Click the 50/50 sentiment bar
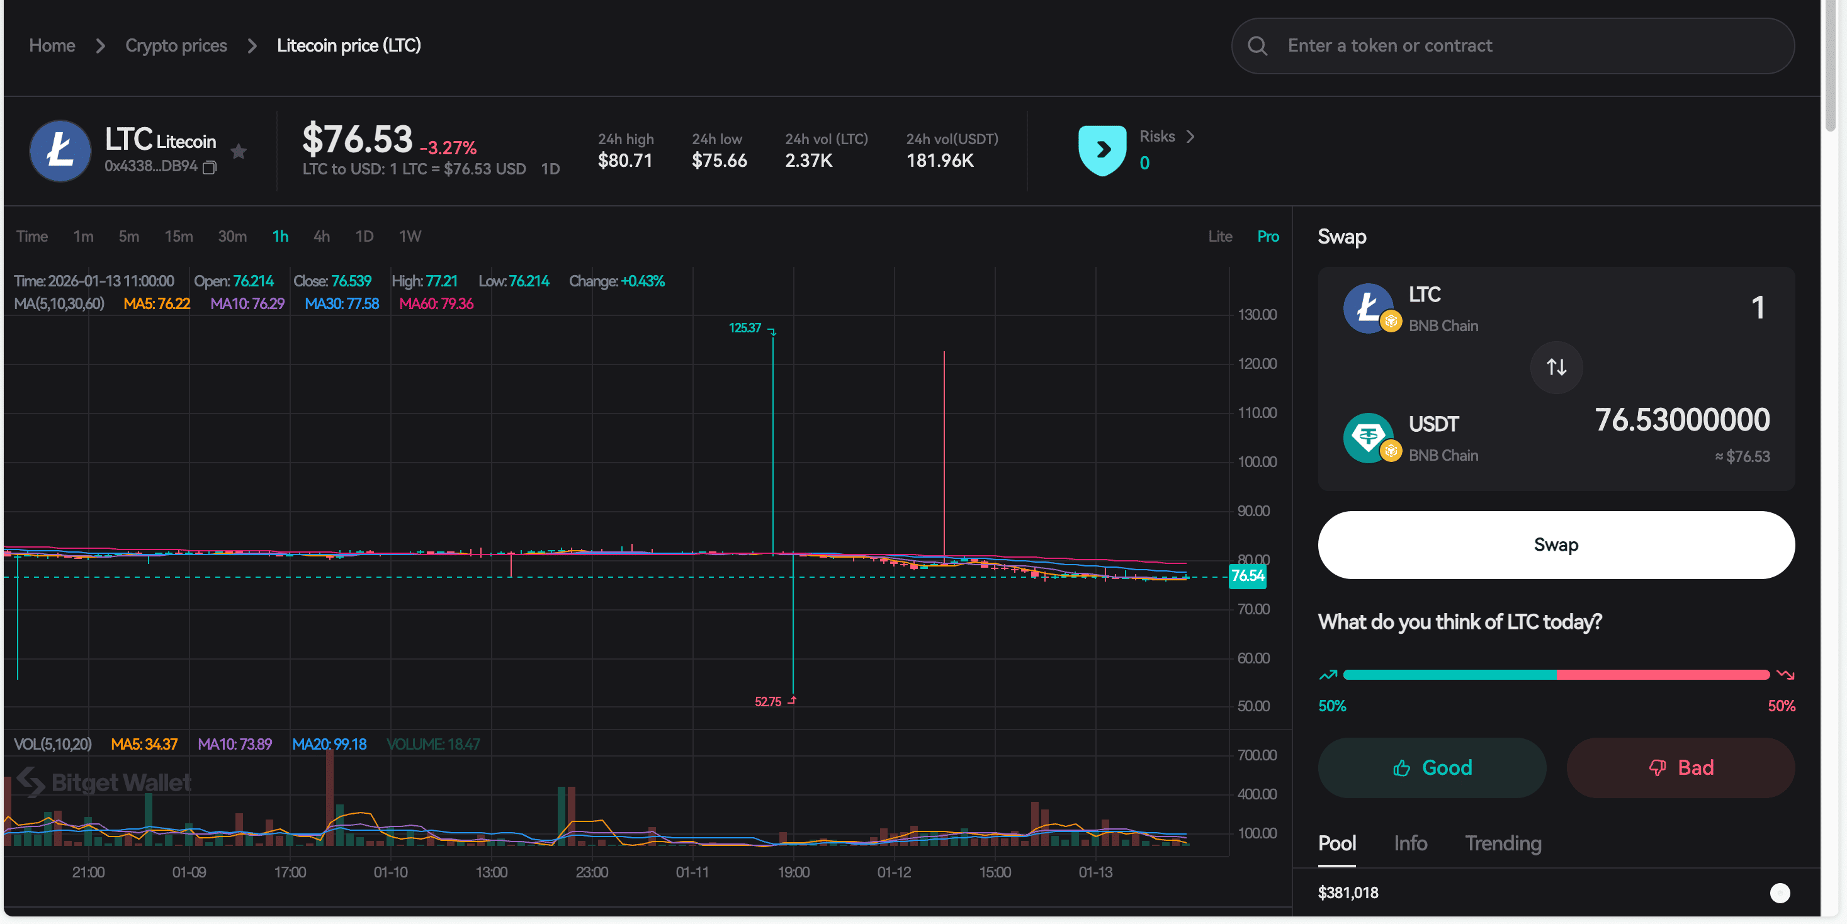Viewport: 1847px width, 924px height. pyautogui.click(x=1556, y=675)
